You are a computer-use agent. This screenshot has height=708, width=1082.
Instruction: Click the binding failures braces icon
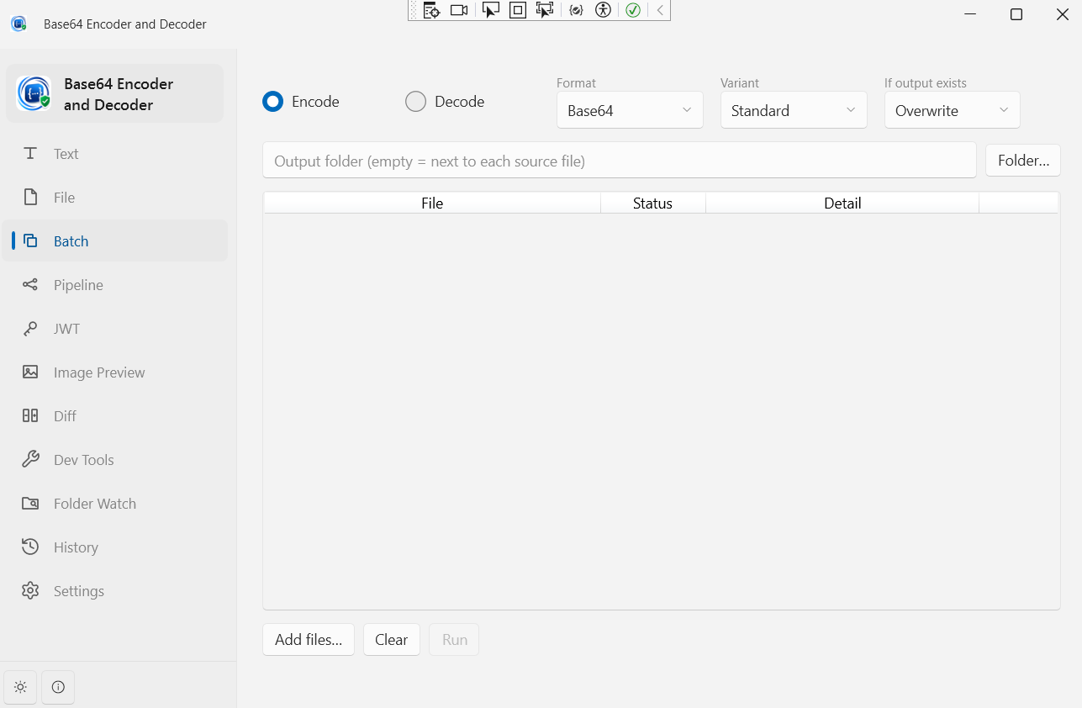coord(576,10)
